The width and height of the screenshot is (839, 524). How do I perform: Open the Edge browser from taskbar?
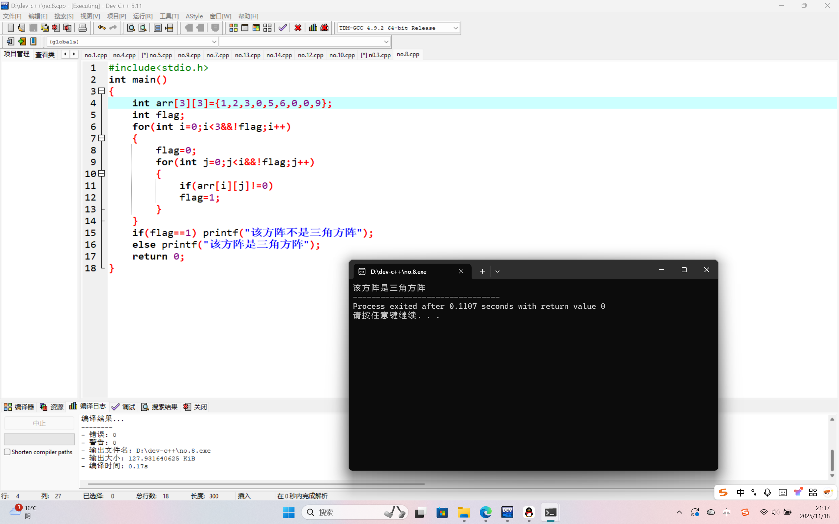[x=485, y=512]
